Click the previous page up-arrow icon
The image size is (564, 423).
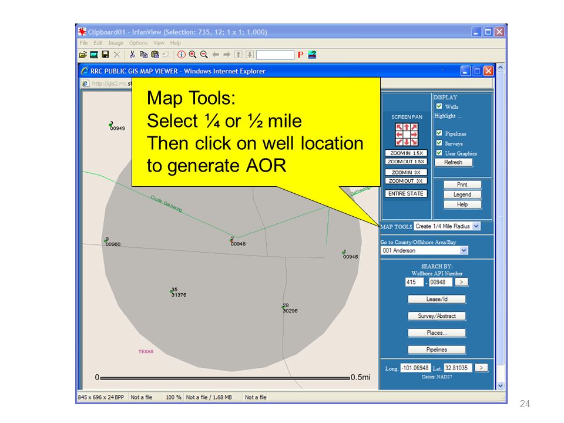pyautogui.click(x=239, y=55)
